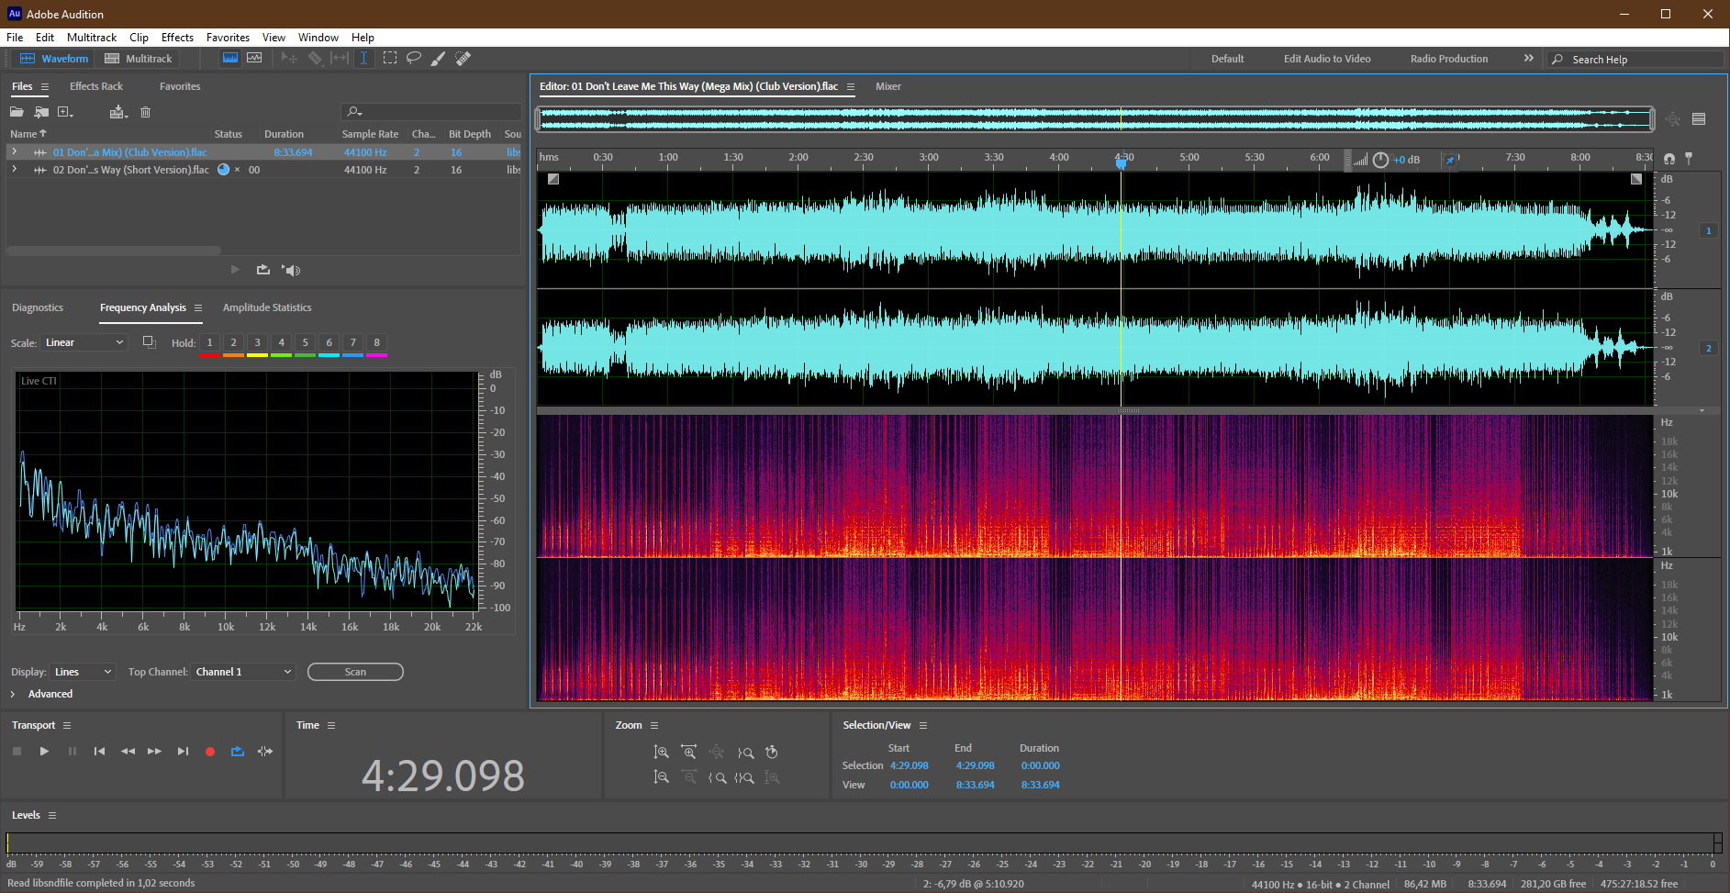Click Insert into Multitrack icon in Files panel
1730x893 pixels.
pos(118,112)
